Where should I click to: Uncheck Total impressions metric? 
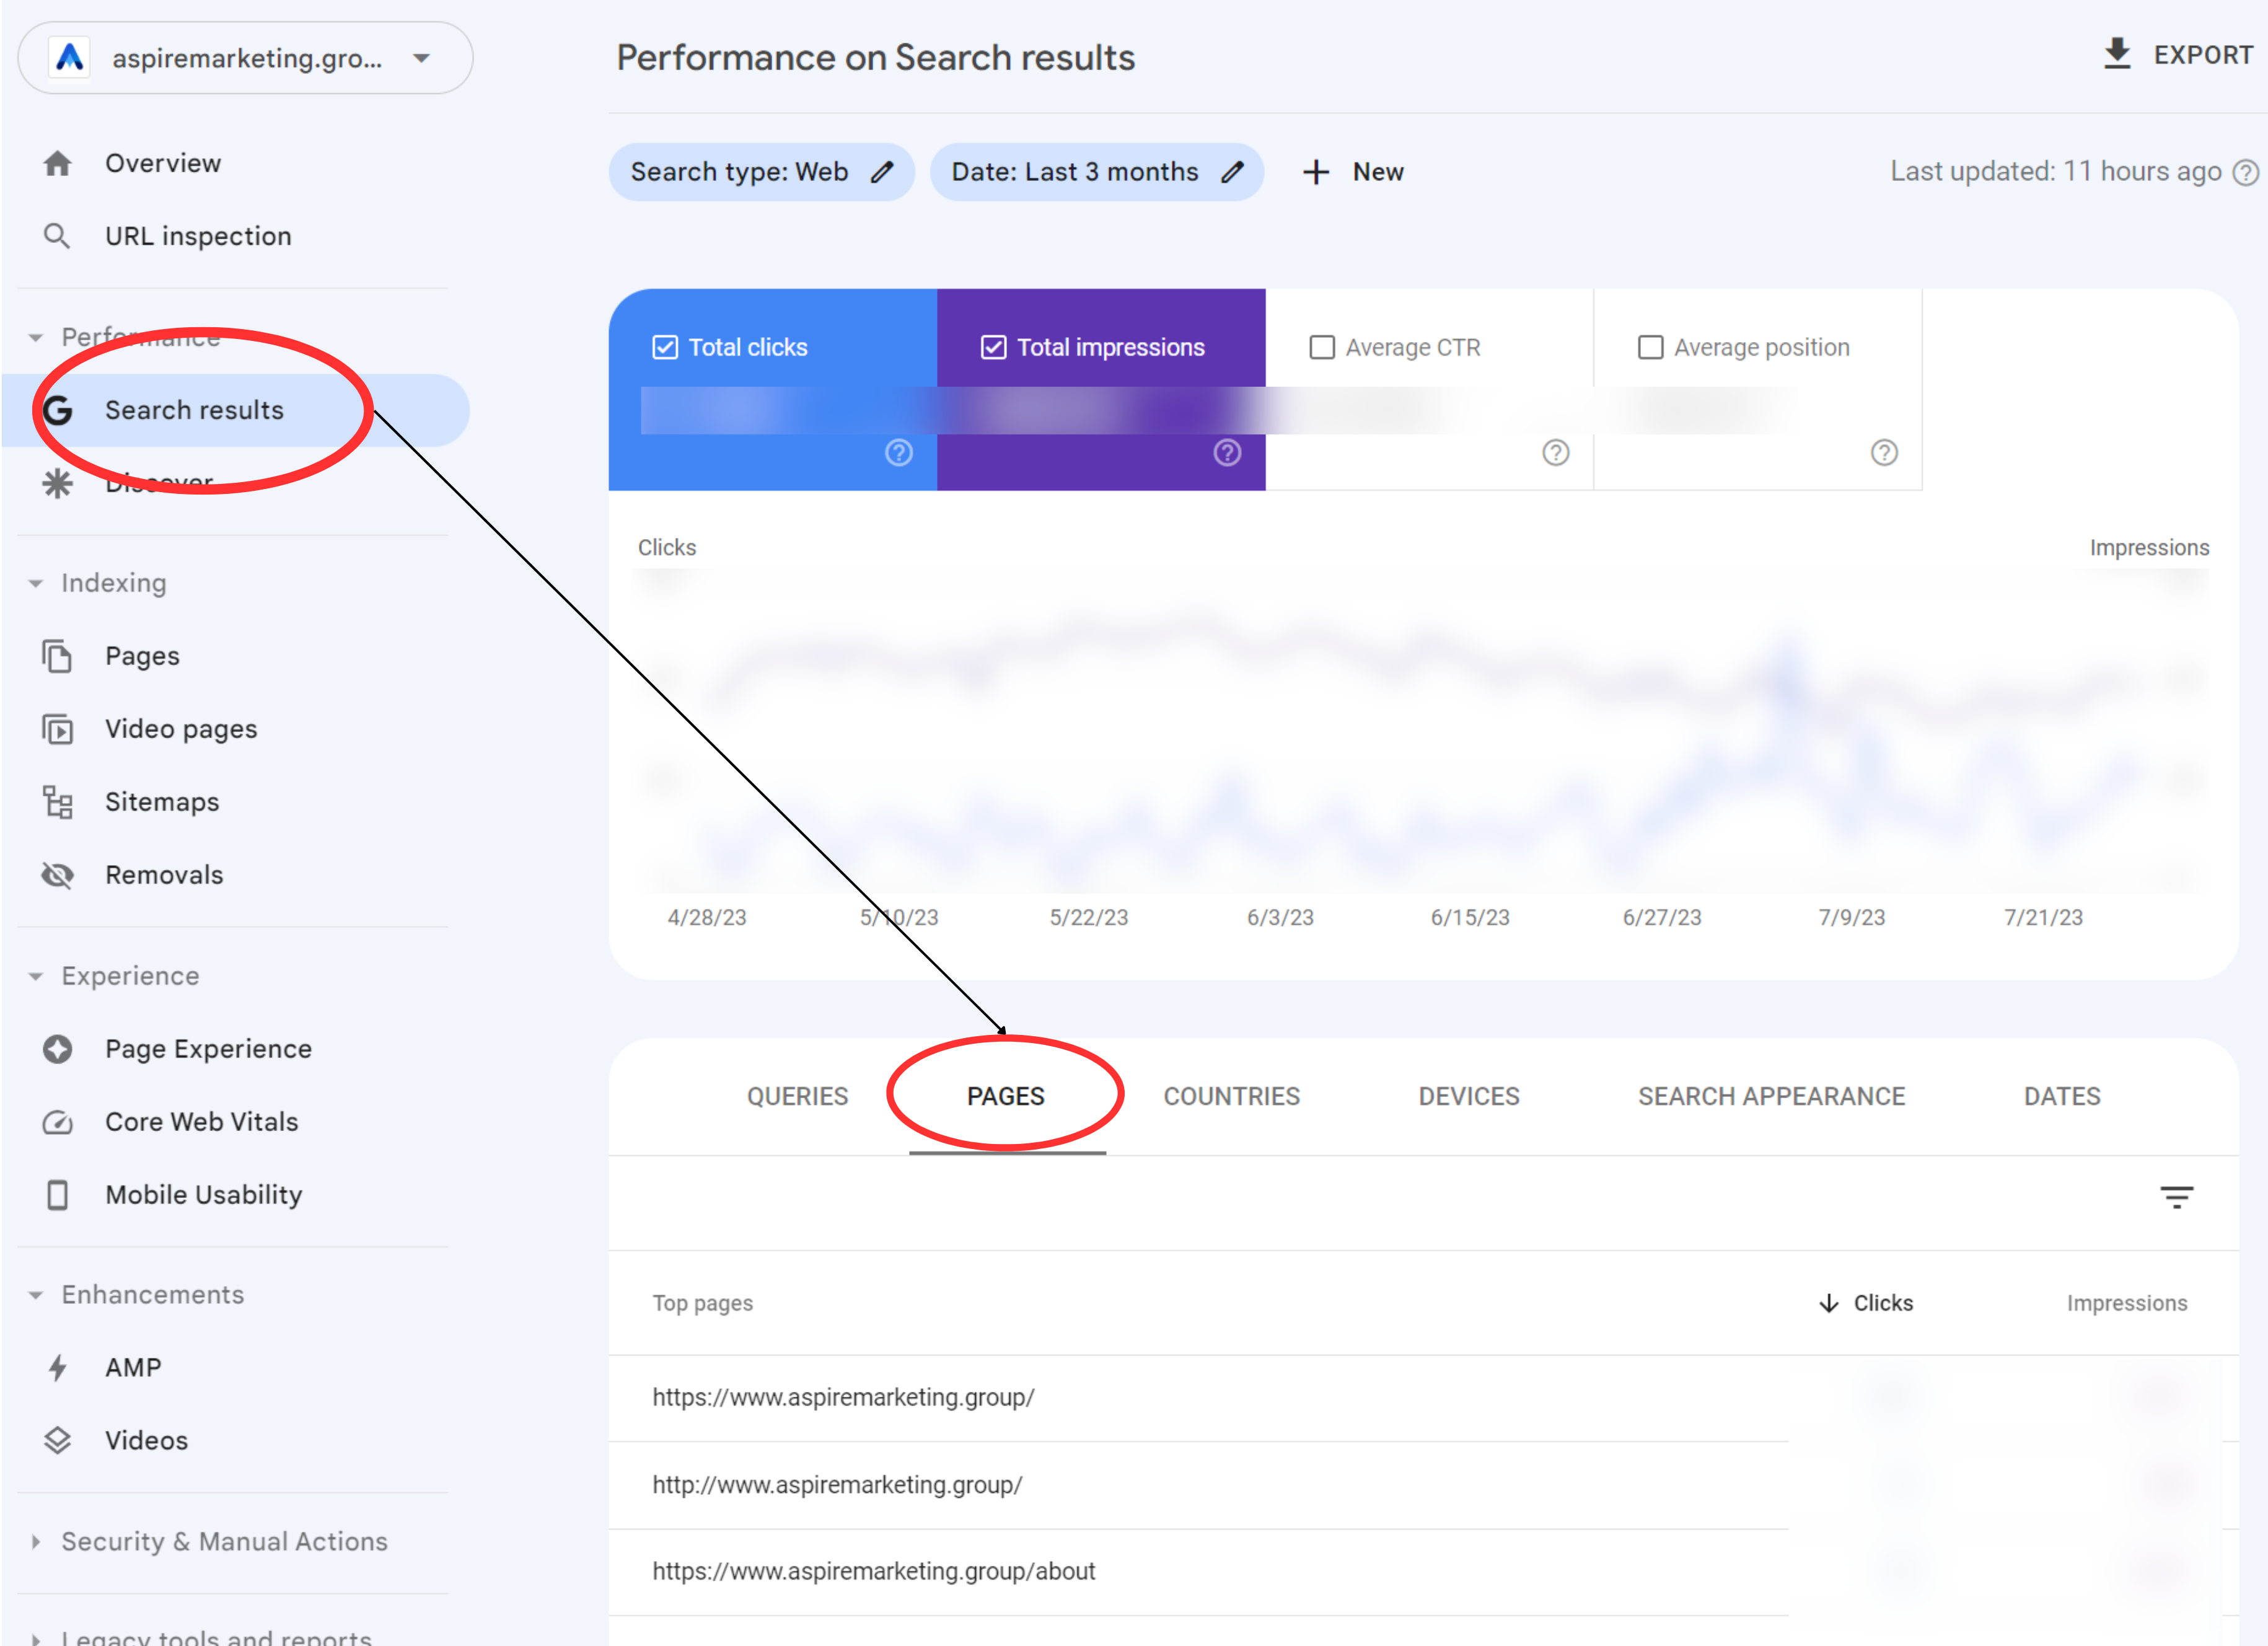pos(993,346)
